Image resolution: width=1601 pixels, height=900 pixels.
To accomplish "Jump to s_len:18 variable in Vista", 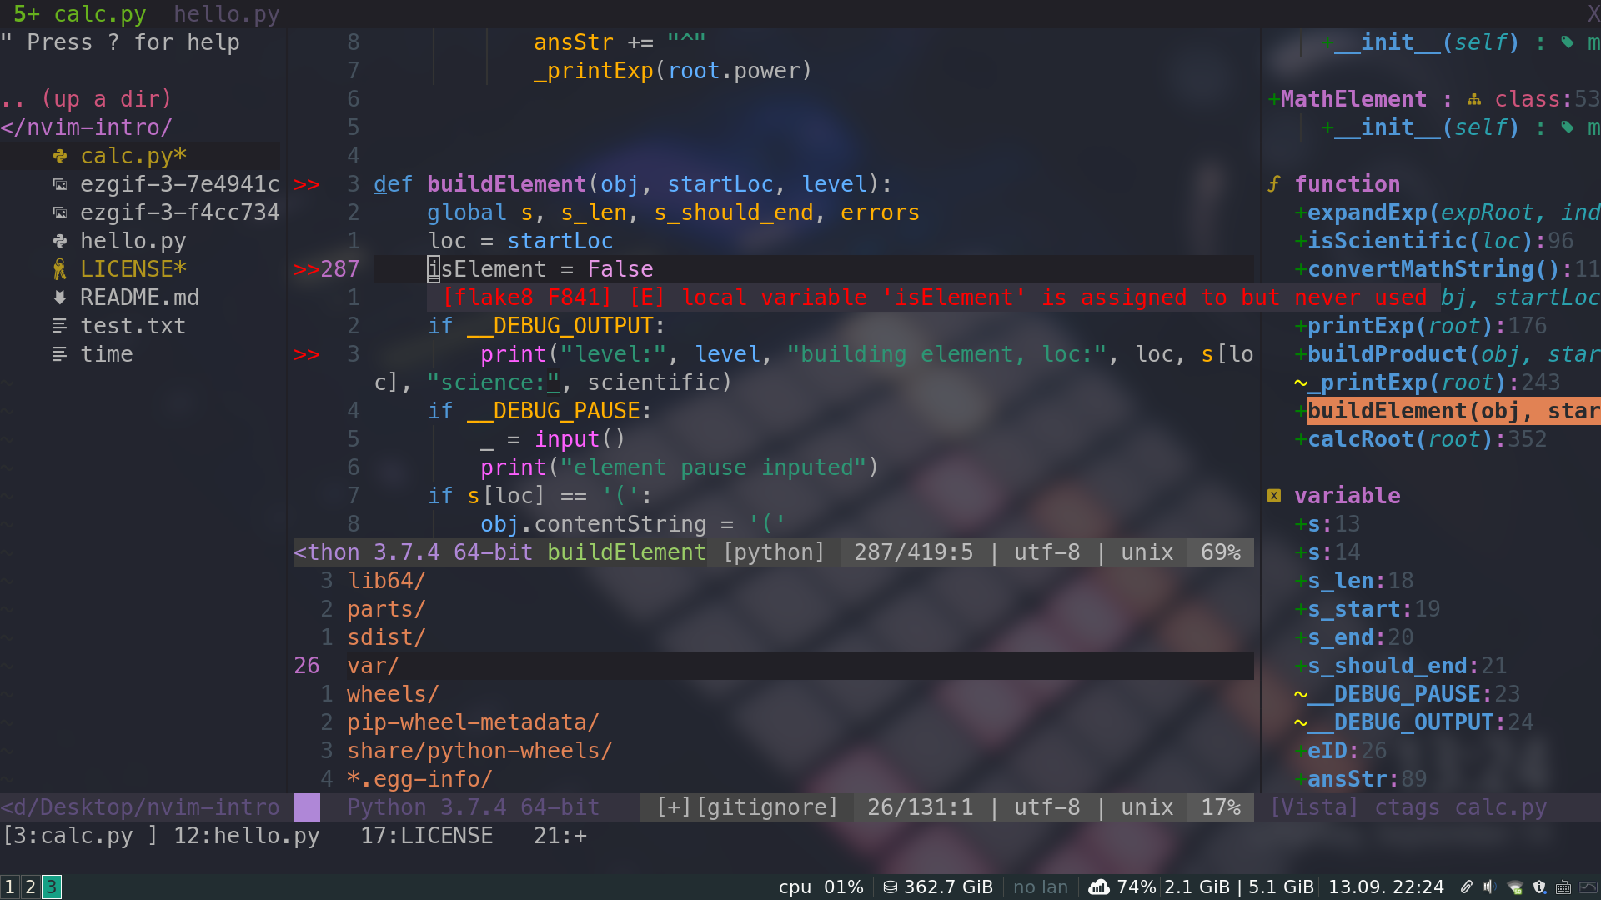I will click(1354, 581).
